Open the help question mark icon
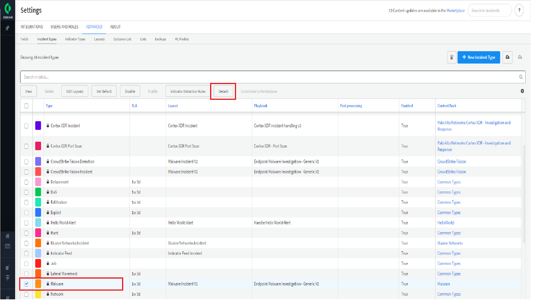The image size is (544, 306). (519, 10)
